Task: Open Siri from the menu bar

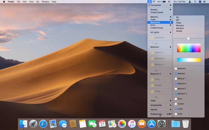Action: 200,2
